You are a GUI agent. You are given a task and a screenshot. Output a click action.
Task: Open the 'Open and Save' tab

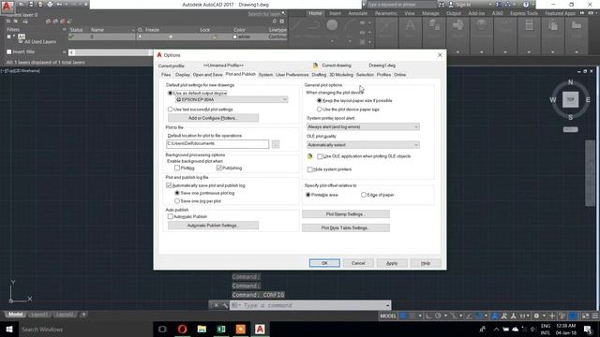[x=207, y=75]
